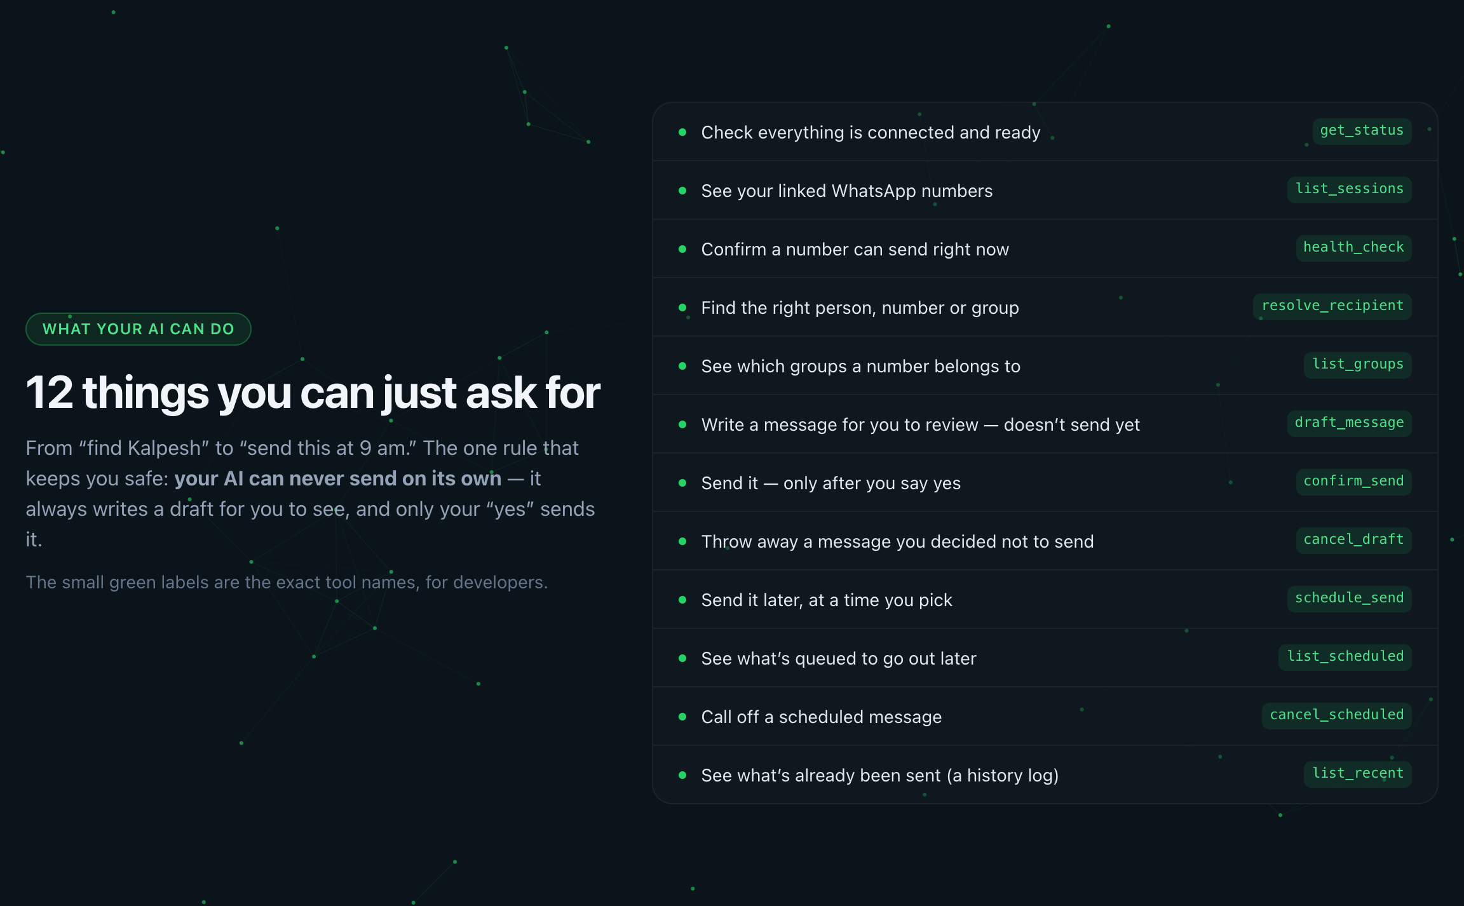Select the list_sessions green tag
The height and width of the screenshot is (906, 1464).
click(1349, 189)
